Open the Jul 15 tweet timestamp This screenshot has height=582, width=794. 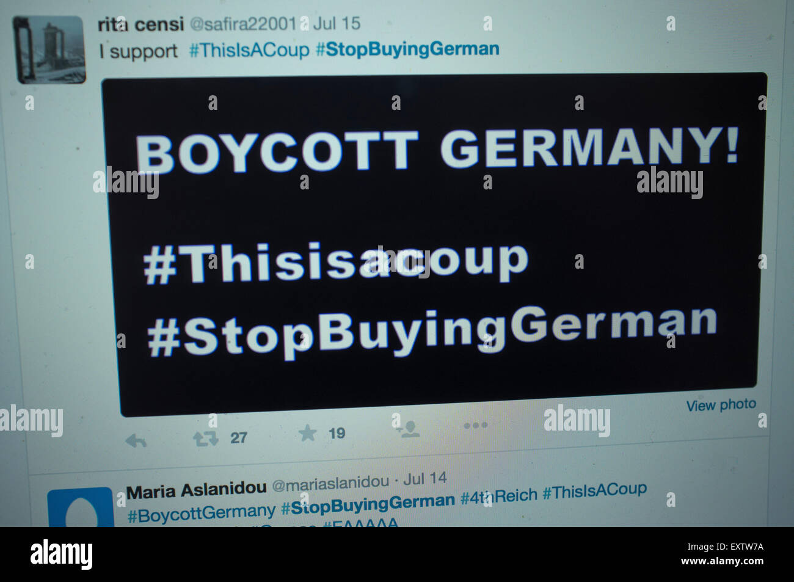point(337,23)
